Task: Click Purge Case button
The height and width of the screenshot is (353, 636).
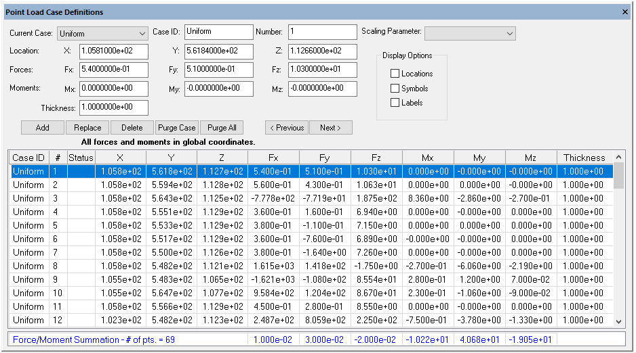Action: pyautogui.click(x=176, y=128)
